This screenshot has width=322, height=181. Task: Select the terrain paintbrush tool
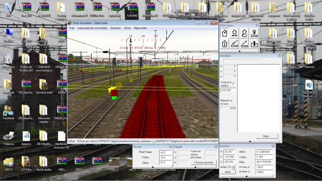pos(244,44)
